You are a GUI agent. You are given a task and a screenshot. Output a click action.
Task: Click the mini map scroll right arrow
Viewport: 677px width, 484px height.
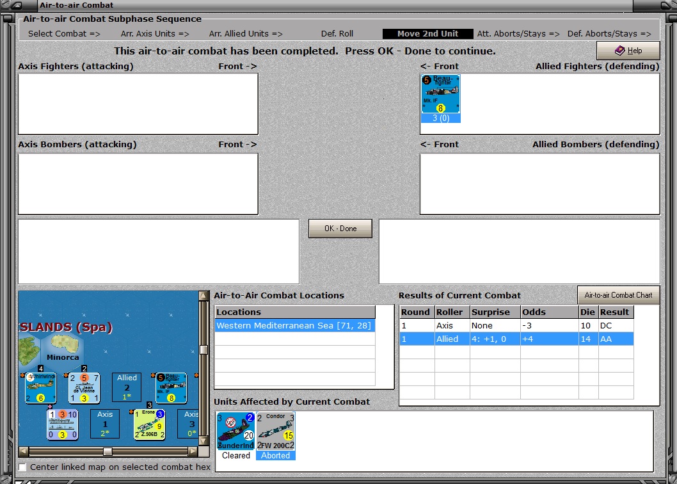(193, 451)
